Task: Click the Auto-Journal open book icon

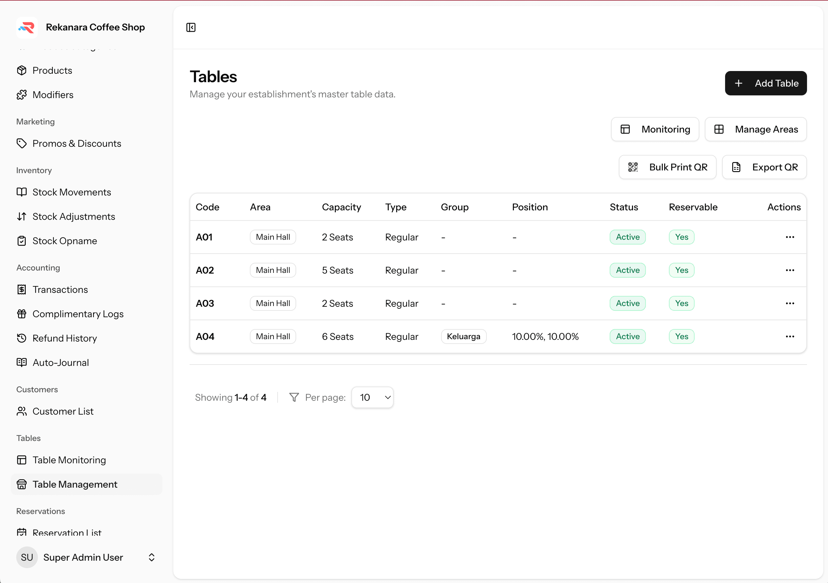Action: pos(22,363)
